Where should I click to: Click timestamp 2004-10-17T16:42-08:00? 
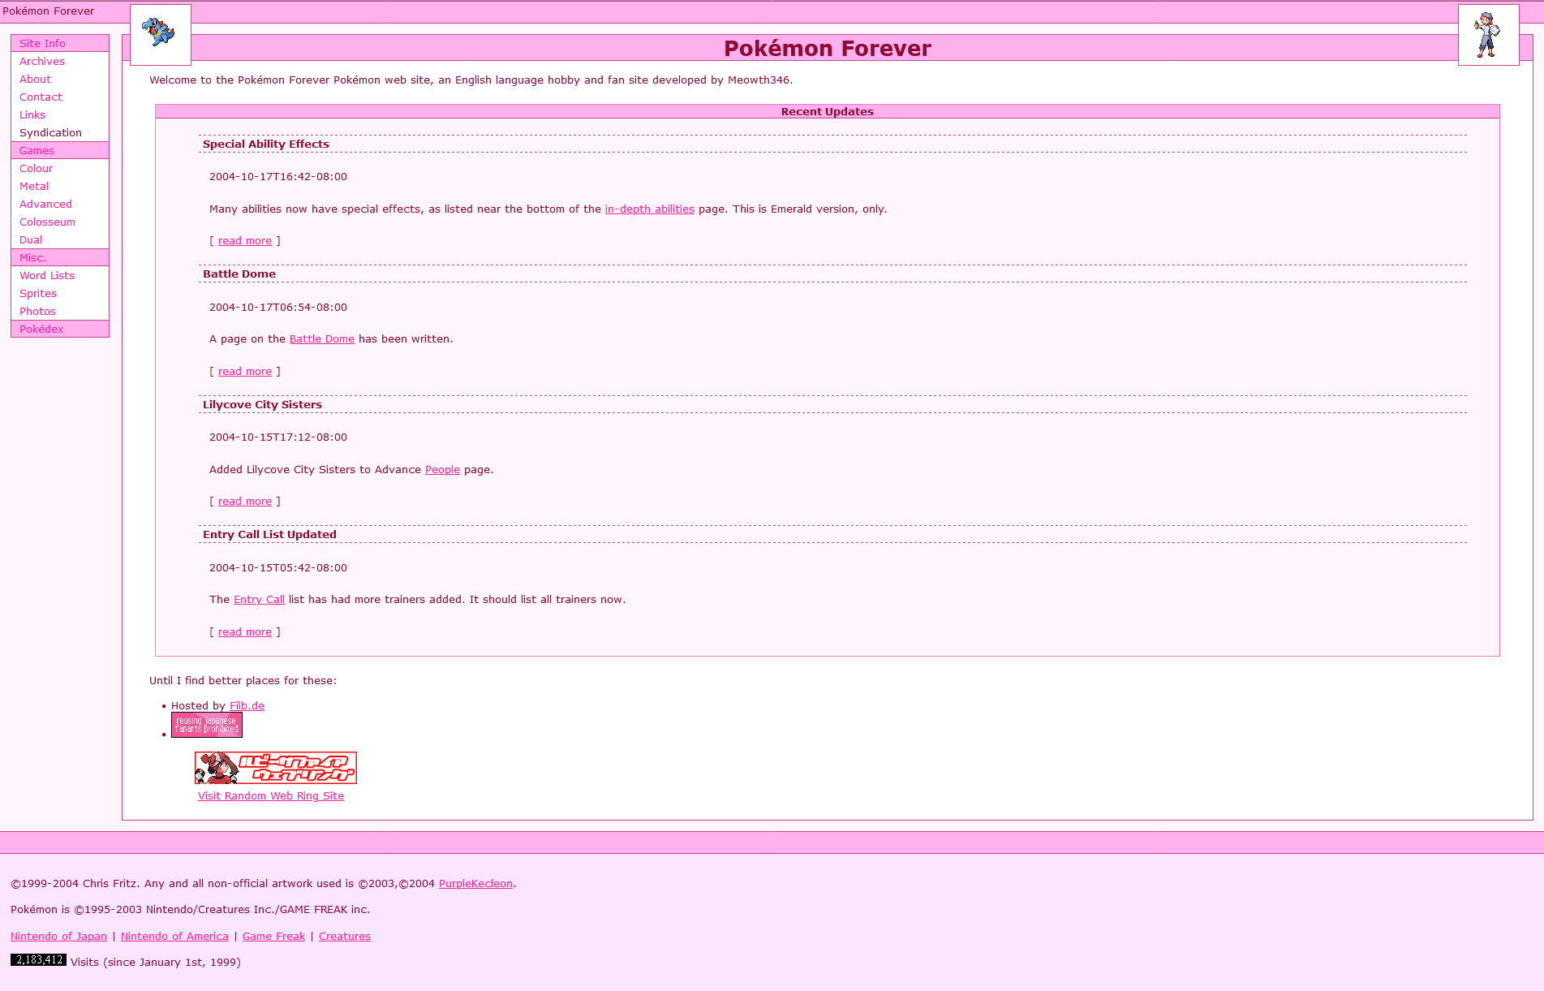click(278, 176)
